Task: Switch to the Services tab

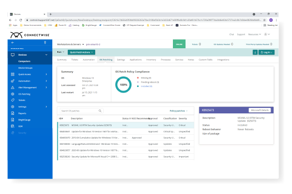Action: tap(179, 60)
